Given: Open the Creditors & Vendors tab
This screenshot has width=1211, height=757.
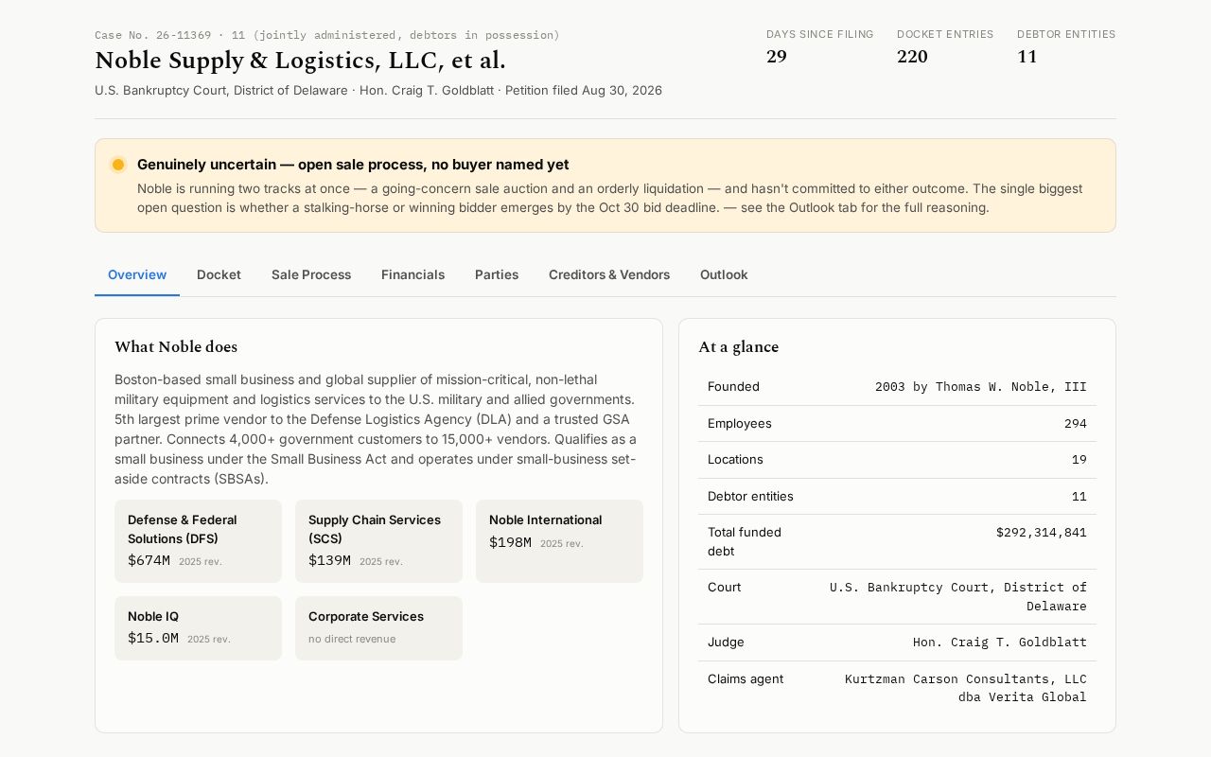Looking at the screenshot, I should 609,274.
